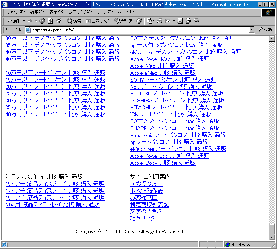
Task: Click the Messenger speech bubble icon
Action: [197, 21]
